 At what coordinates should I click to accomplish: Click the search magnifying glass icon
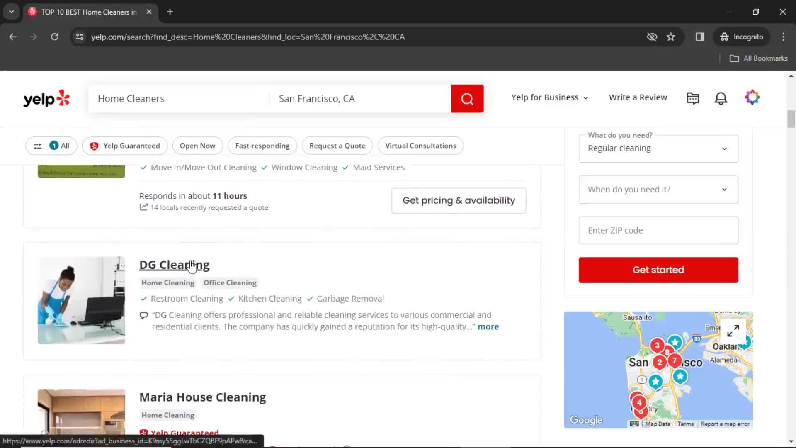tap(467, 98)
